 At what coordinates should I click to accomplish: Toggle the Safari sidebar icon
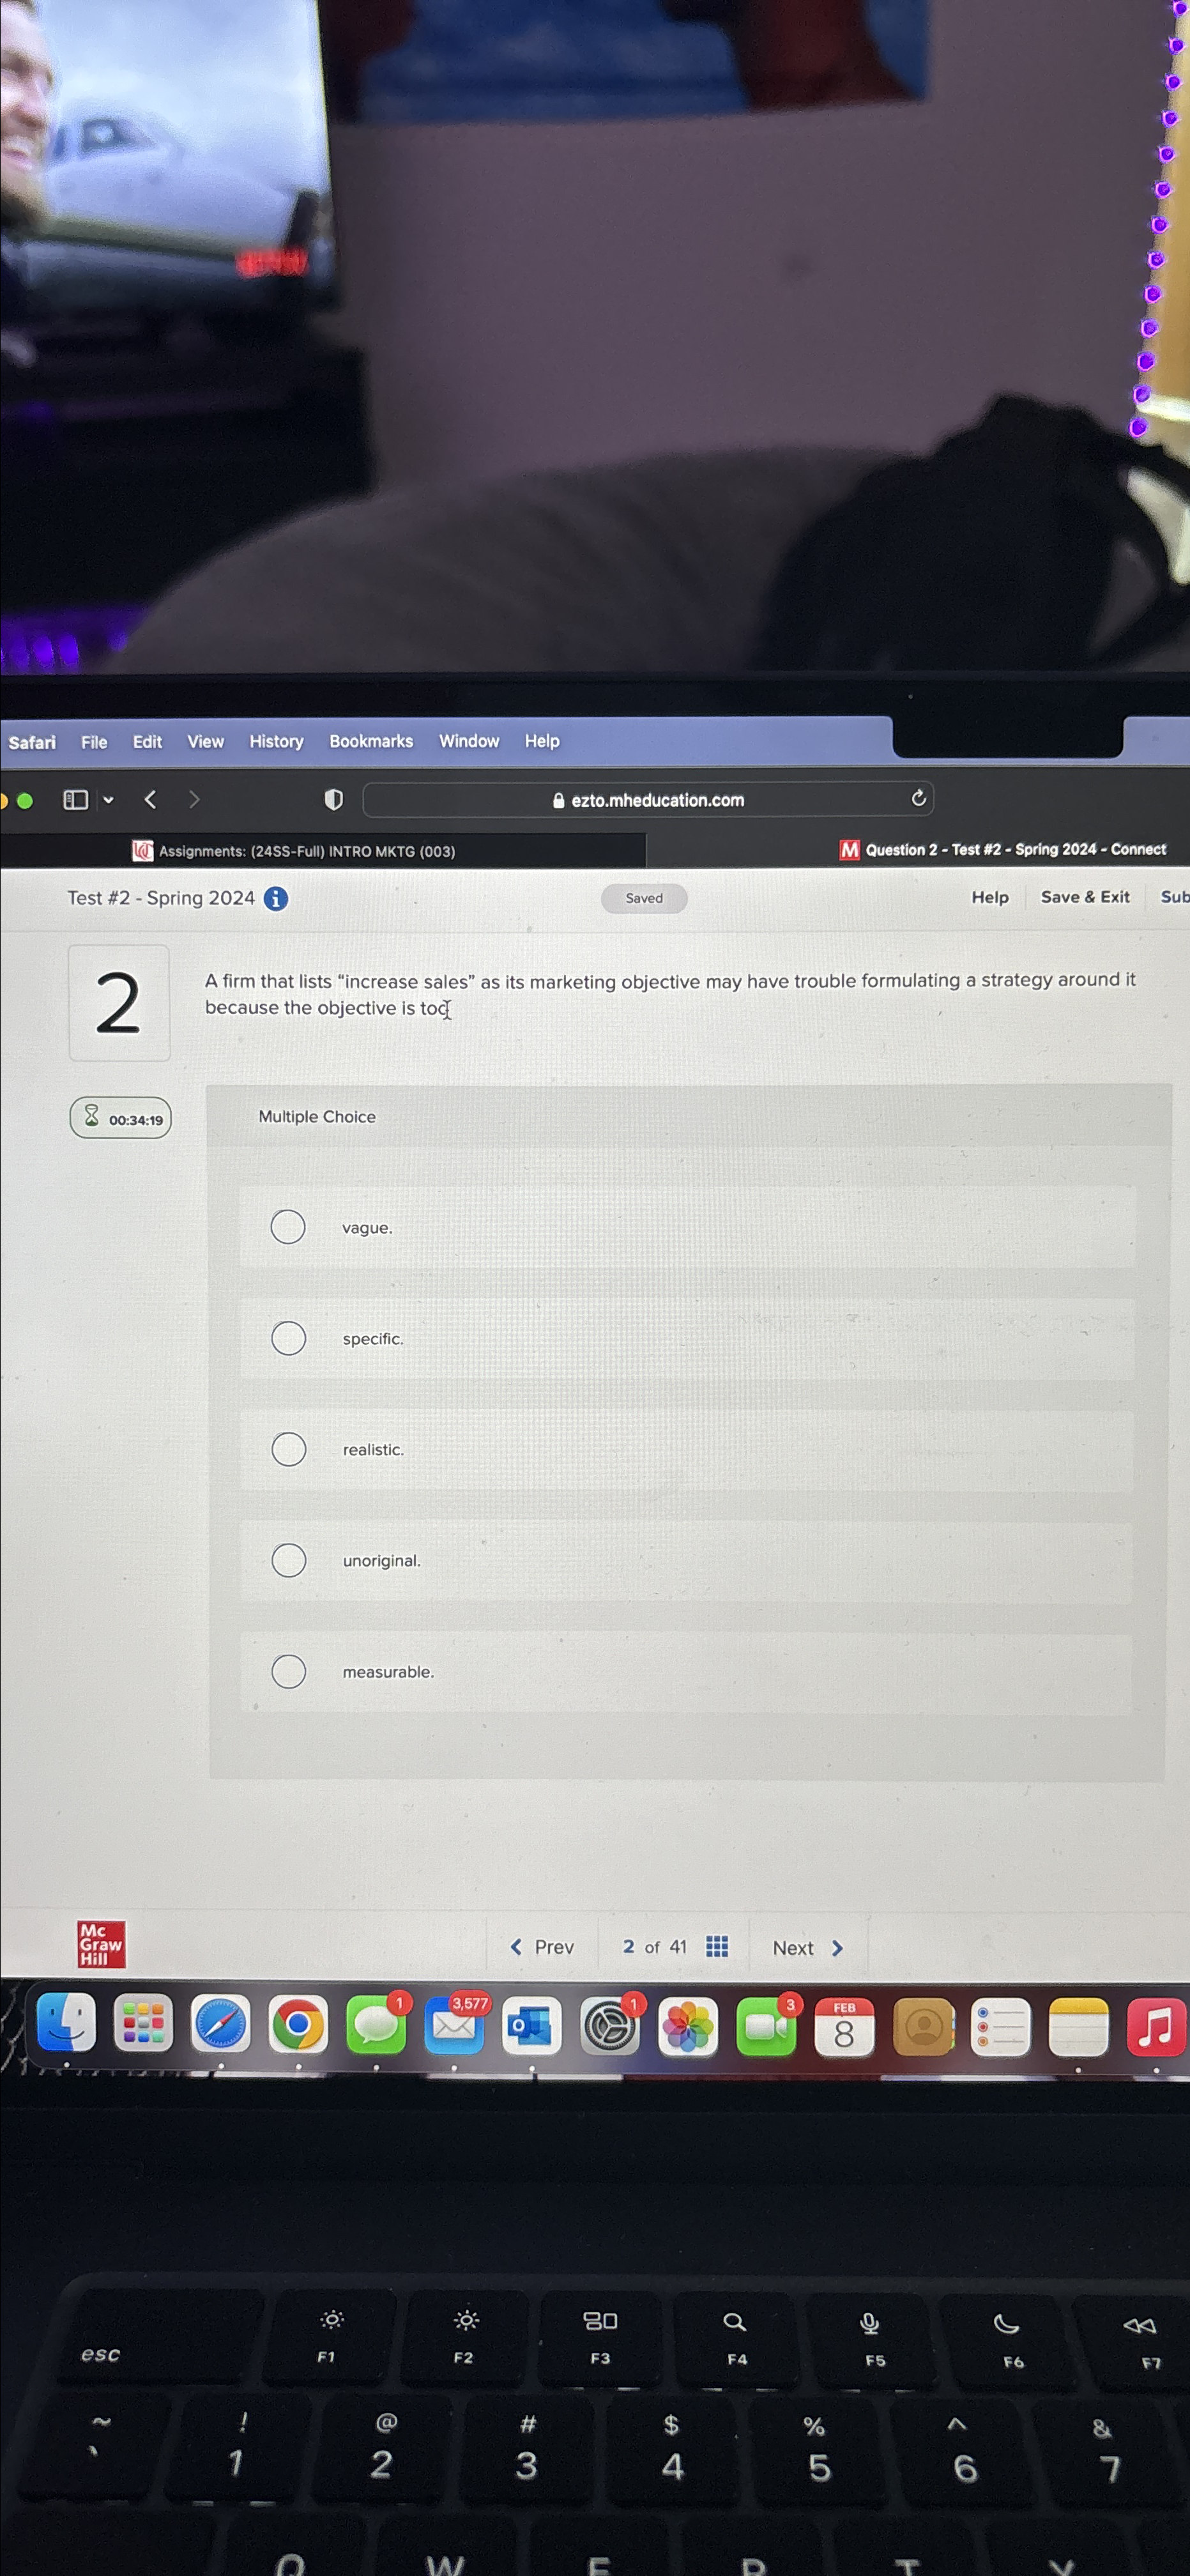pyautogui.click(x=75, y=799)
